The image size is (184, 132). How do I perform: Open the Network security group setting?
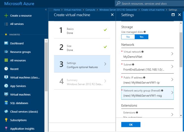(x=147, y=93)
